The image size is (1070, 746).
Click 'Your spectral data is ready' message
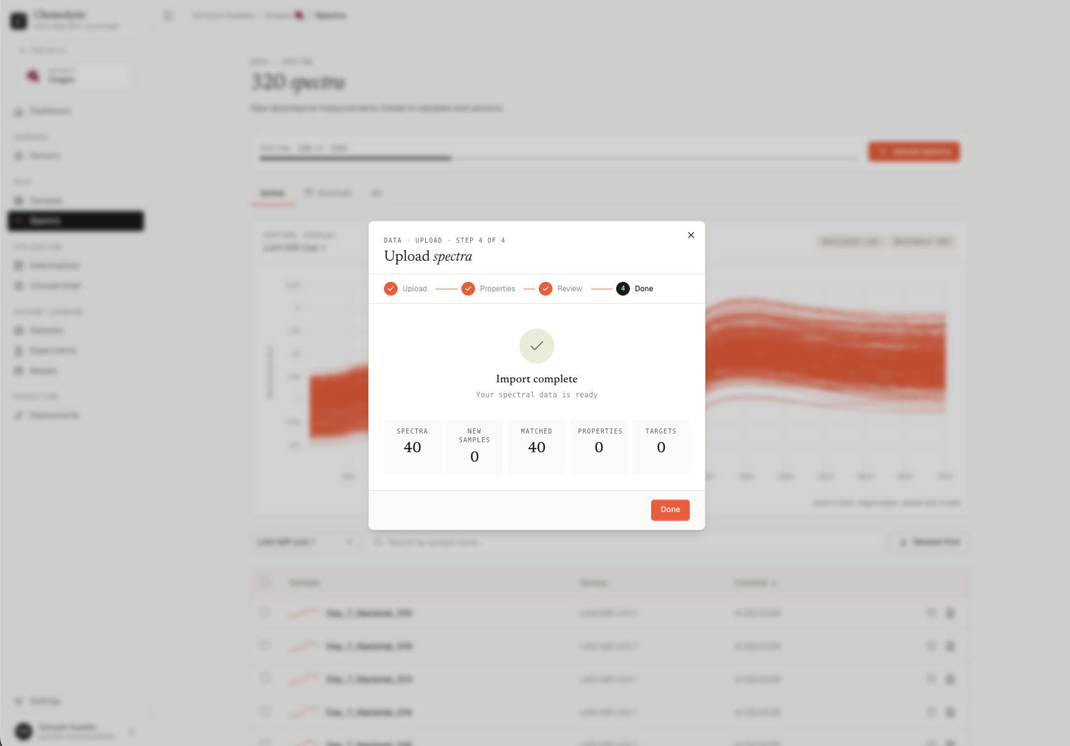pyautogui.click(x=537, y=395)
